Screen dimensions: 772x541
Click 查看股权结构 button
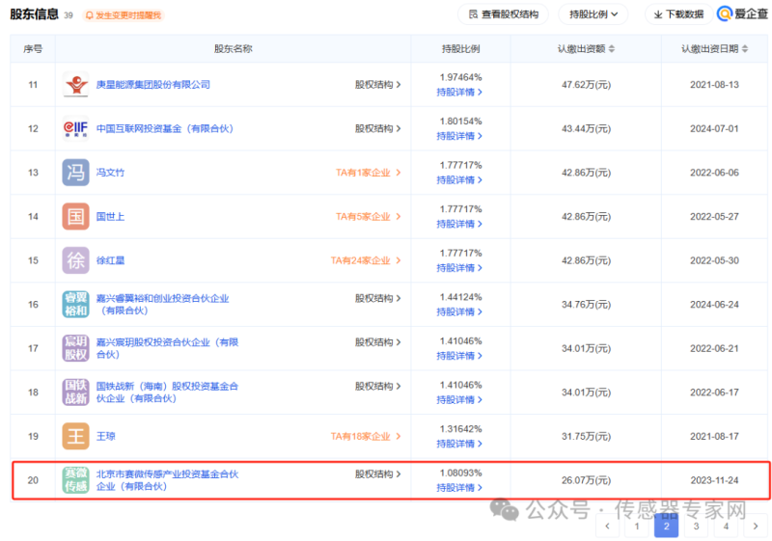coord(503,14)
